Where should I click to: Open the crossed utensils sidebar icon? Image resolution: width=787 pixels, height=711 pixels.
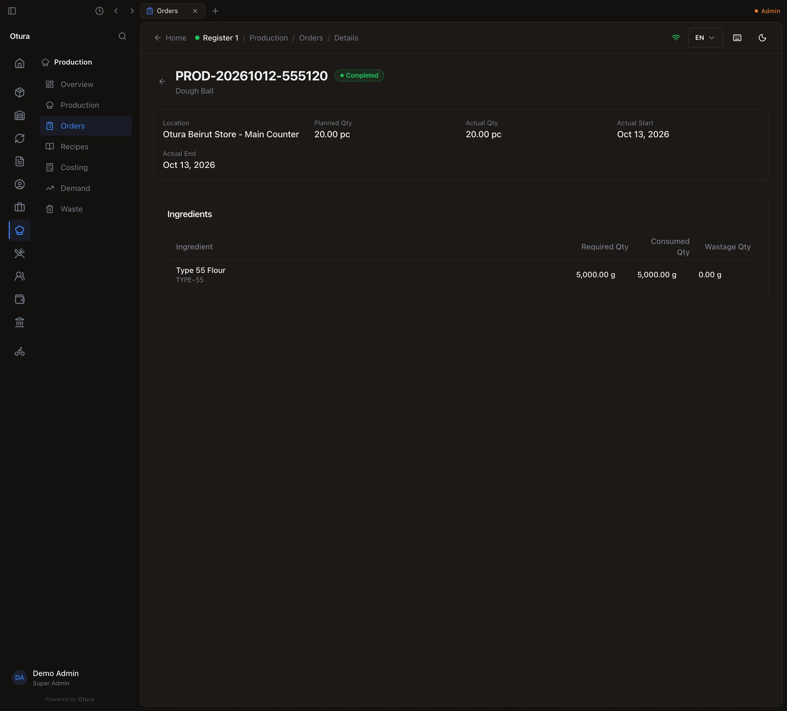click(19, 253)
